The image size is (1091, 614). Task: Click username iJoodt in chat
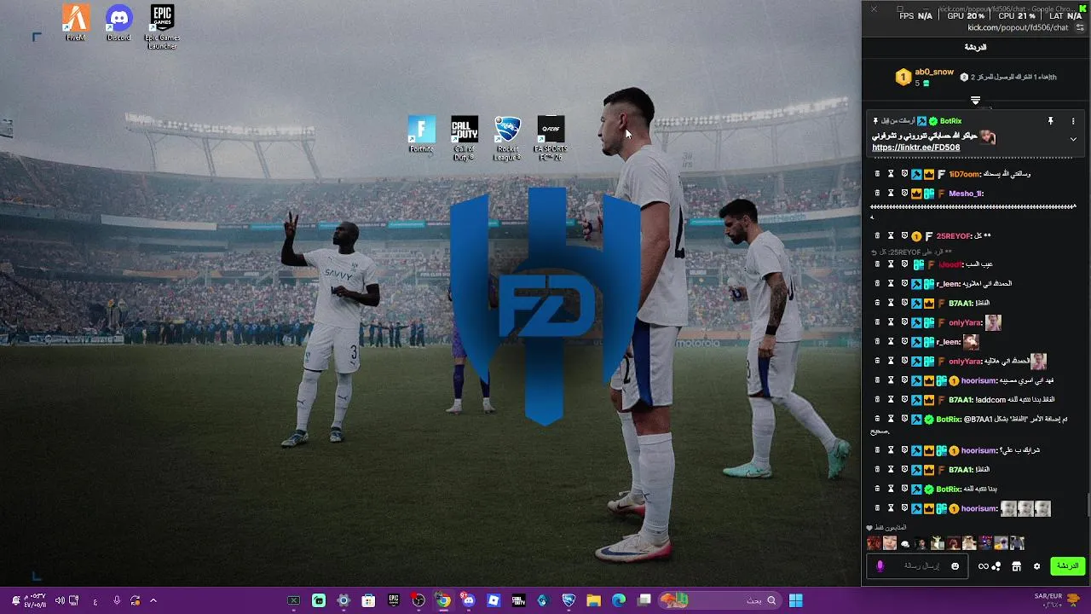click(x=950, y=264)
